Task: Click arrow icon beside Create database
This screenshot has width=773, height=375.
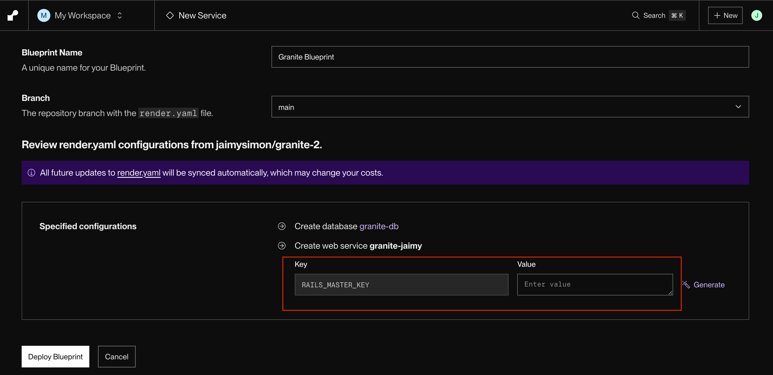Action: (x=281, y=226)
